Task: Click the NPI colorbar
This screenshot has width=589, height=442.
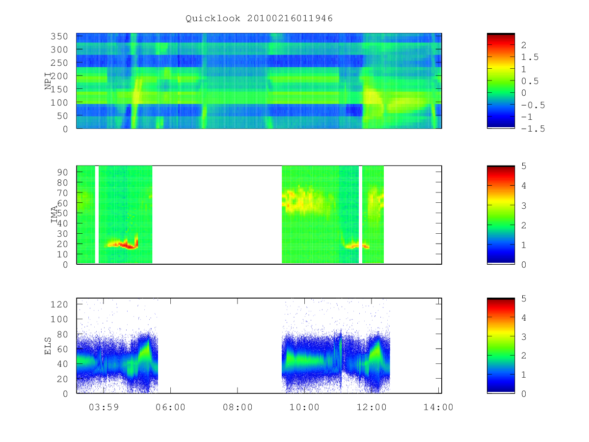Action: point(501,81)
